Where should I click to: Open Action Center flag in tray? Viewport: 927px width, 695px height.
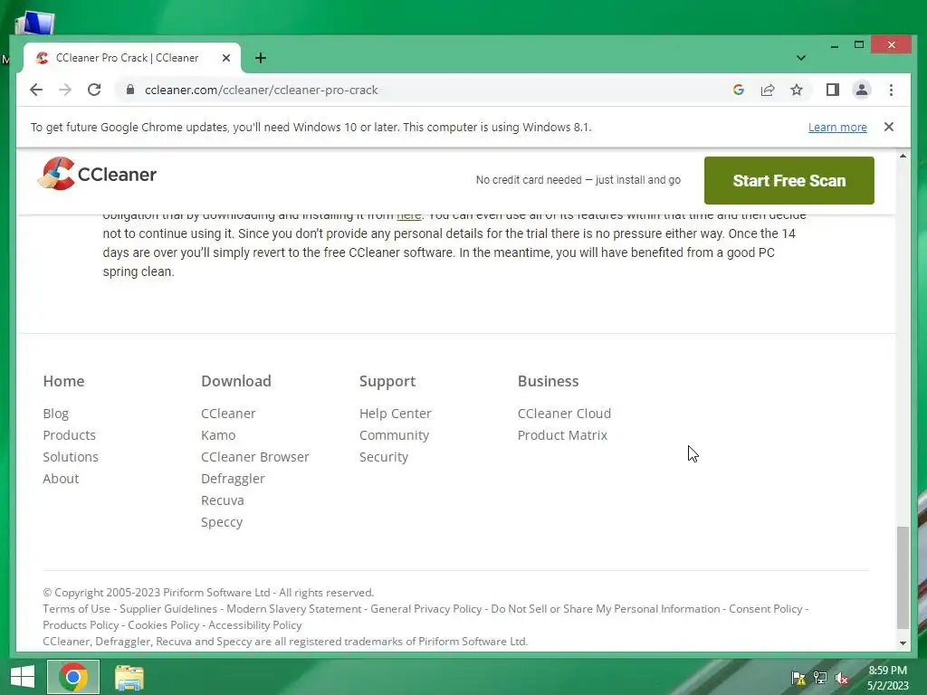(x=798, y=678)
